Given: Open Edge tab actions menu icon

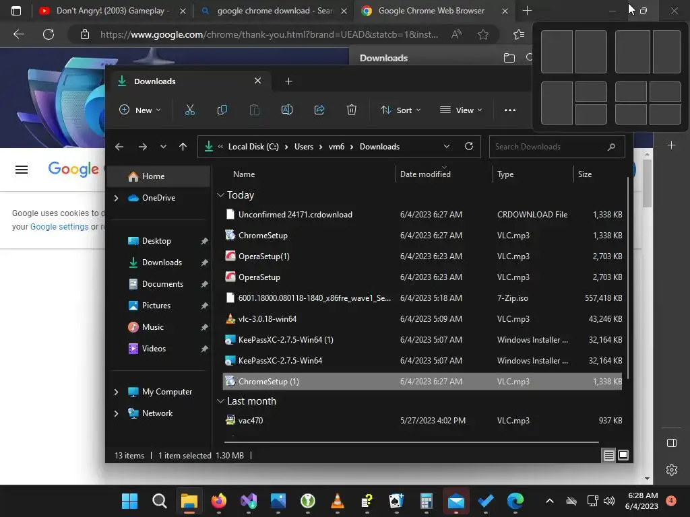Looking at the screenshot, I should point(16,11).
